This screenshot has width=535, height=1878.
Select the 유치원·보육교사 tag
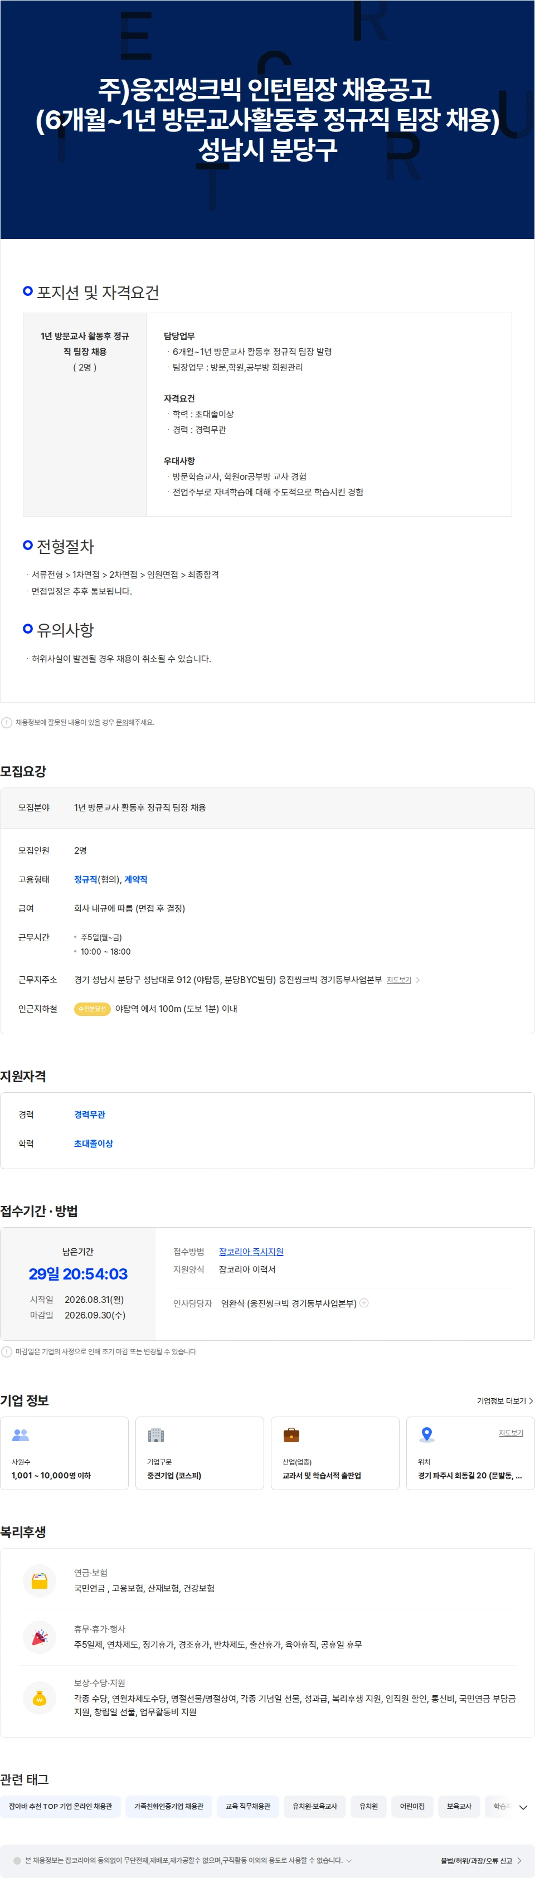tap(315, 1806)
